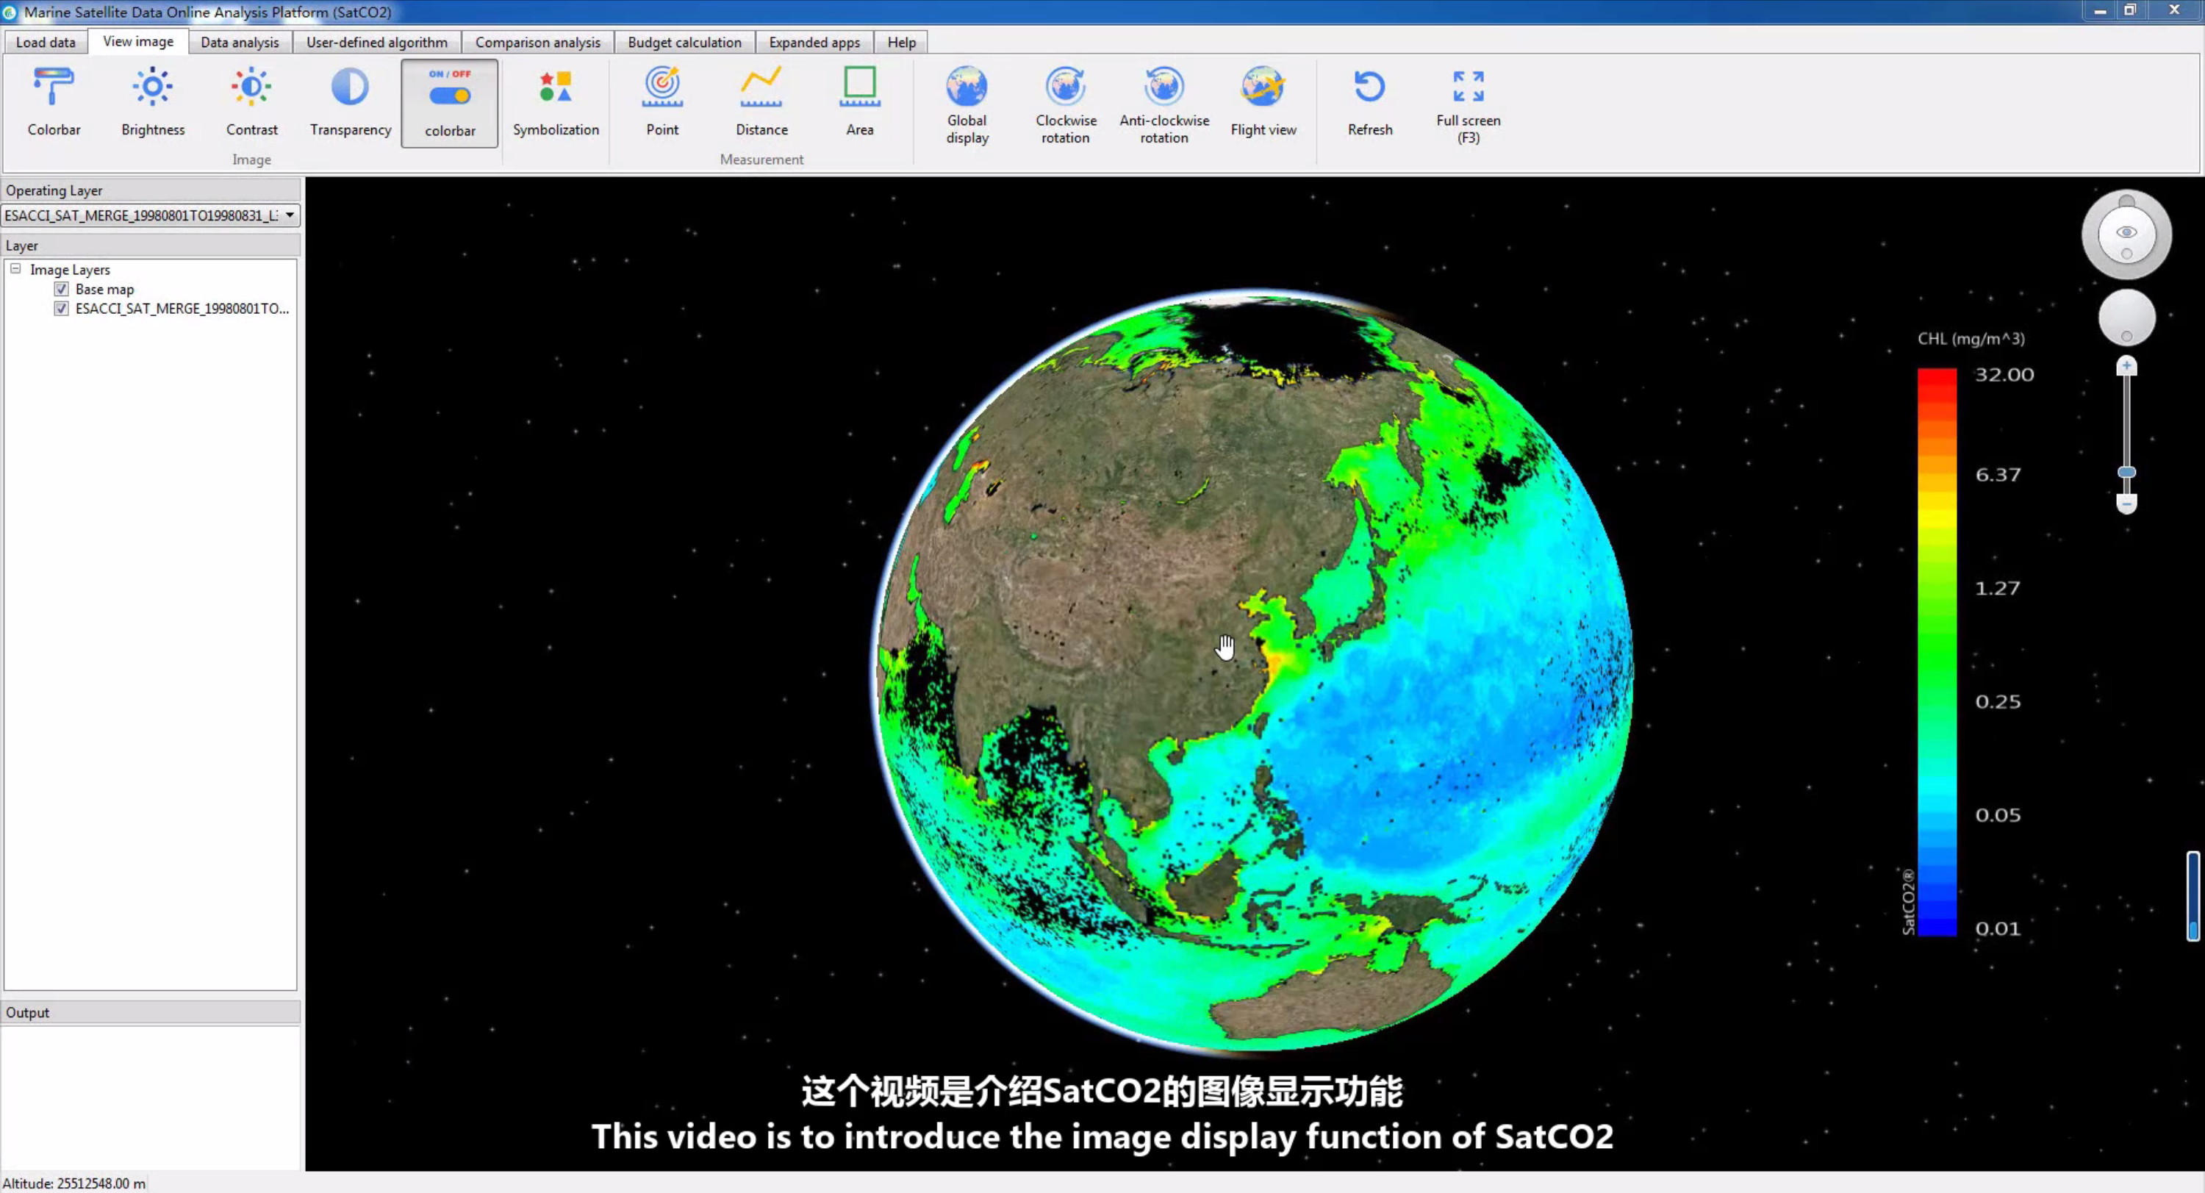
Task: Zoom in with the plus button
Action: [2126, 366]
